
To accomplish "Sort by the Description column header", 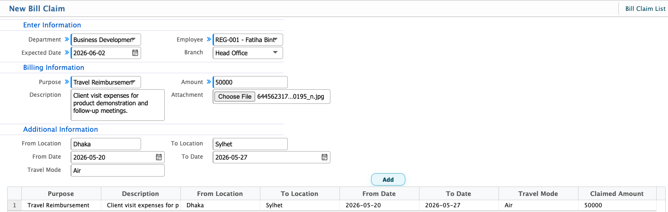I will [x=141, y=194].
